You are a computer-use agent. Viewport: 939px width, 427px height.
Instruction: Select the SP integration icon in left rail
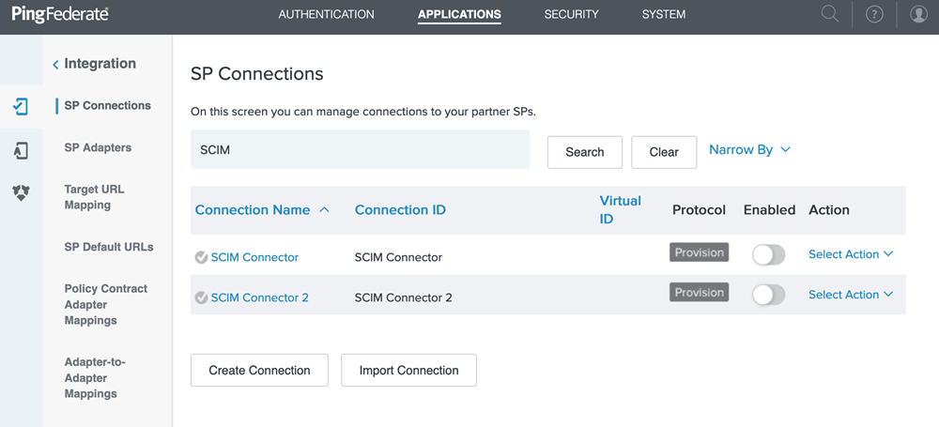21,106
